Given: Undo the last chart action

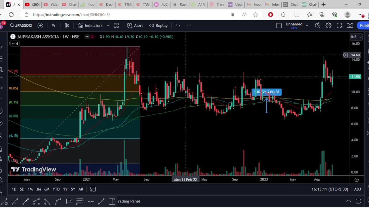Looking at the screenshot, I should (178, 25).
